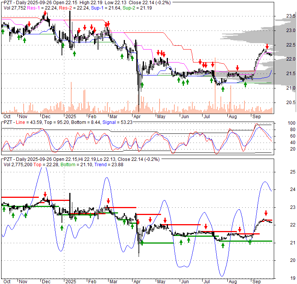Click the Vol 2,775,200 reading in the trend chart

(18, 165)
